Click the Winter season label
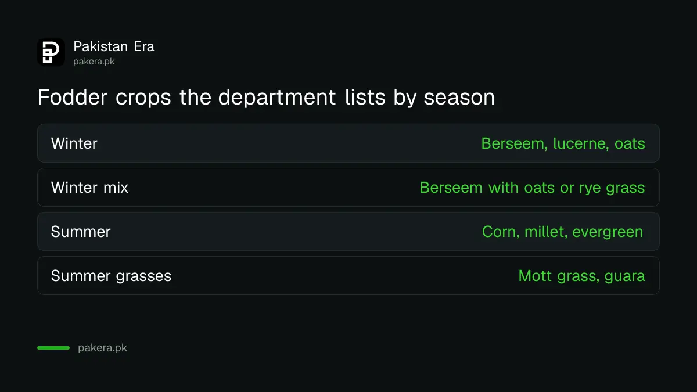Image resolution: width=697 pixels, height=392 pixels. 74,143
